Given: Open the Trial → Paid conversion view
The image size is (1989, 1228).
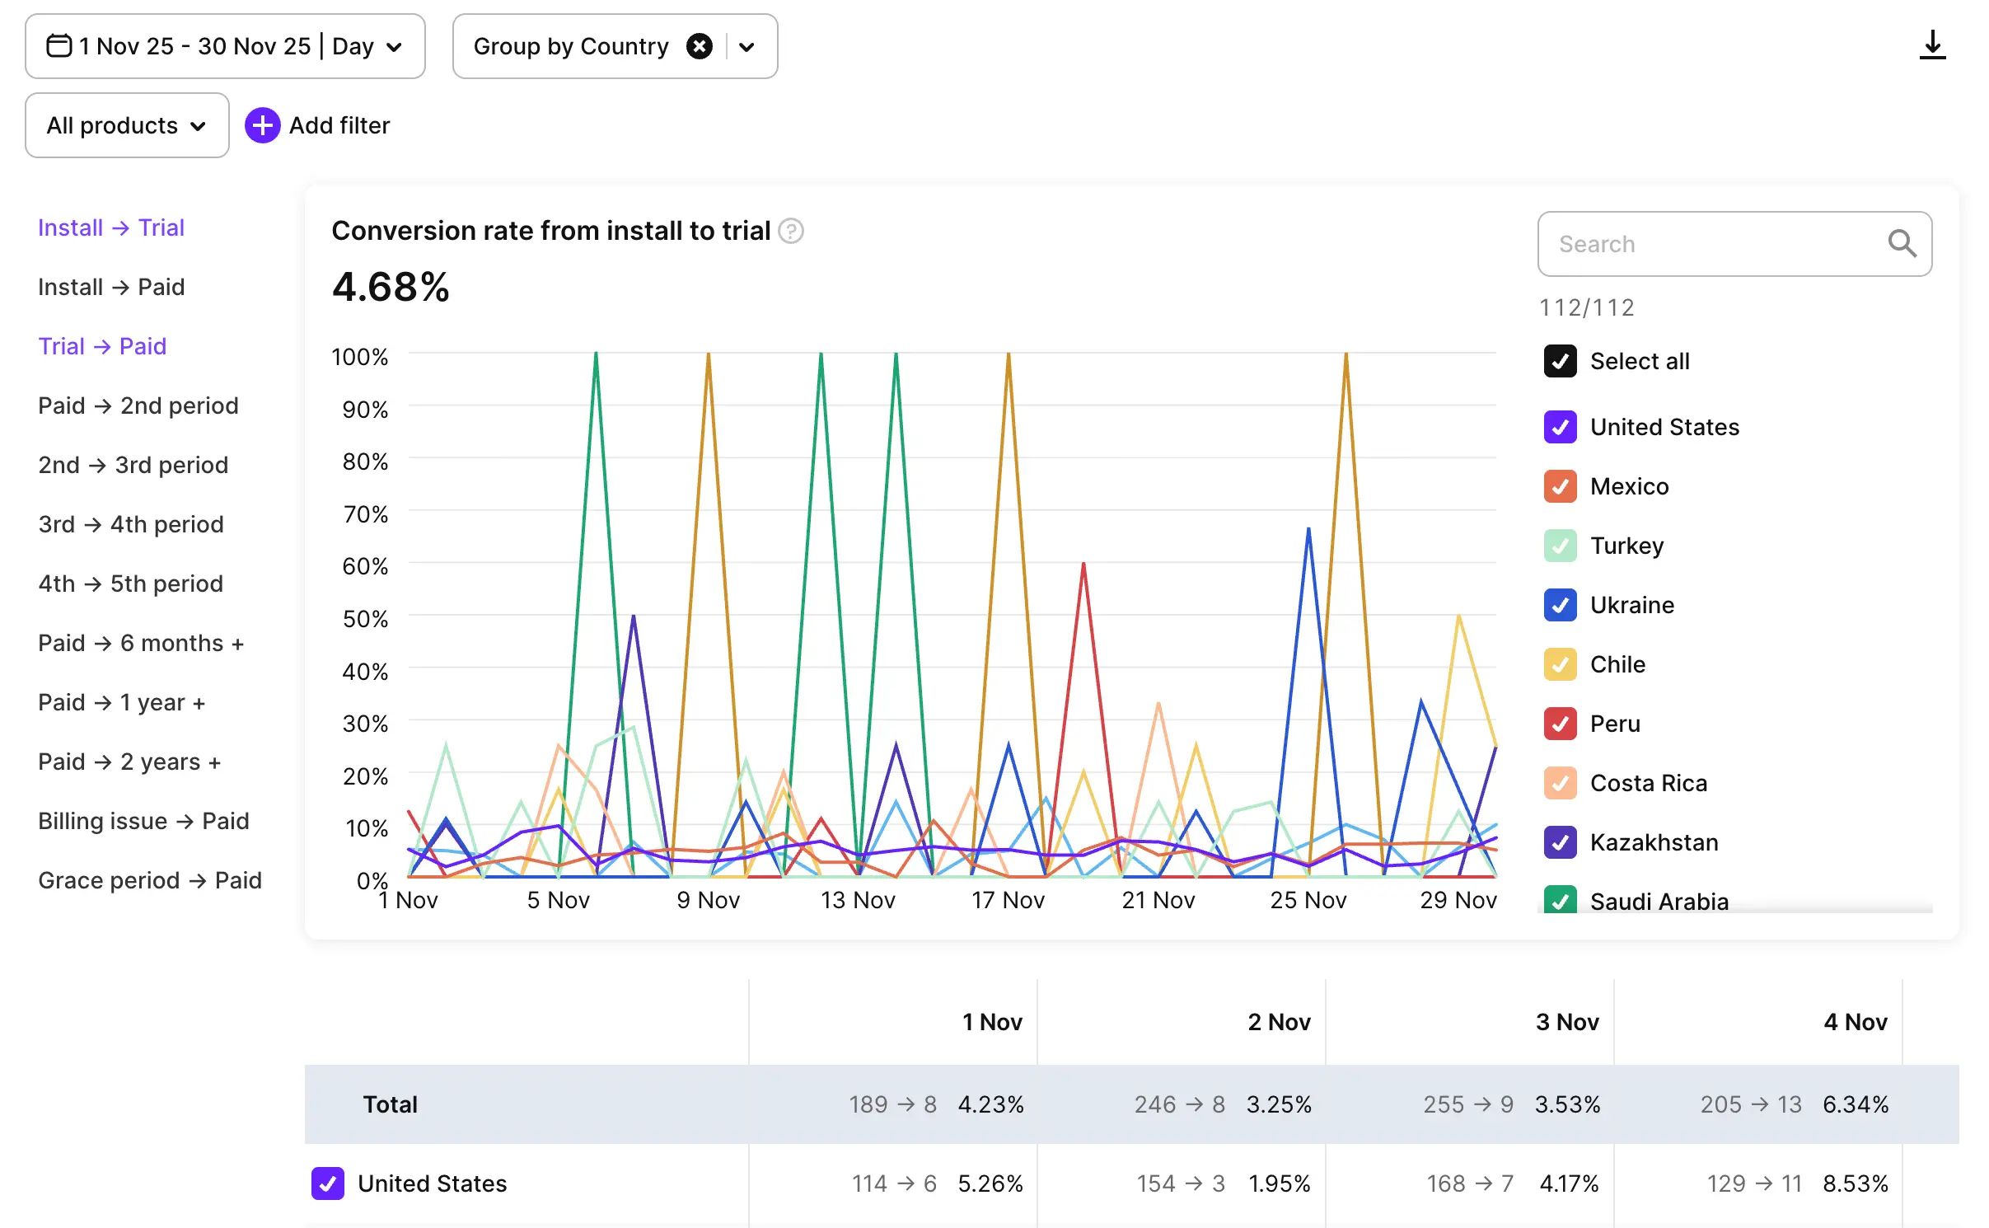Looking at the screenshot, I should (102, 345).
